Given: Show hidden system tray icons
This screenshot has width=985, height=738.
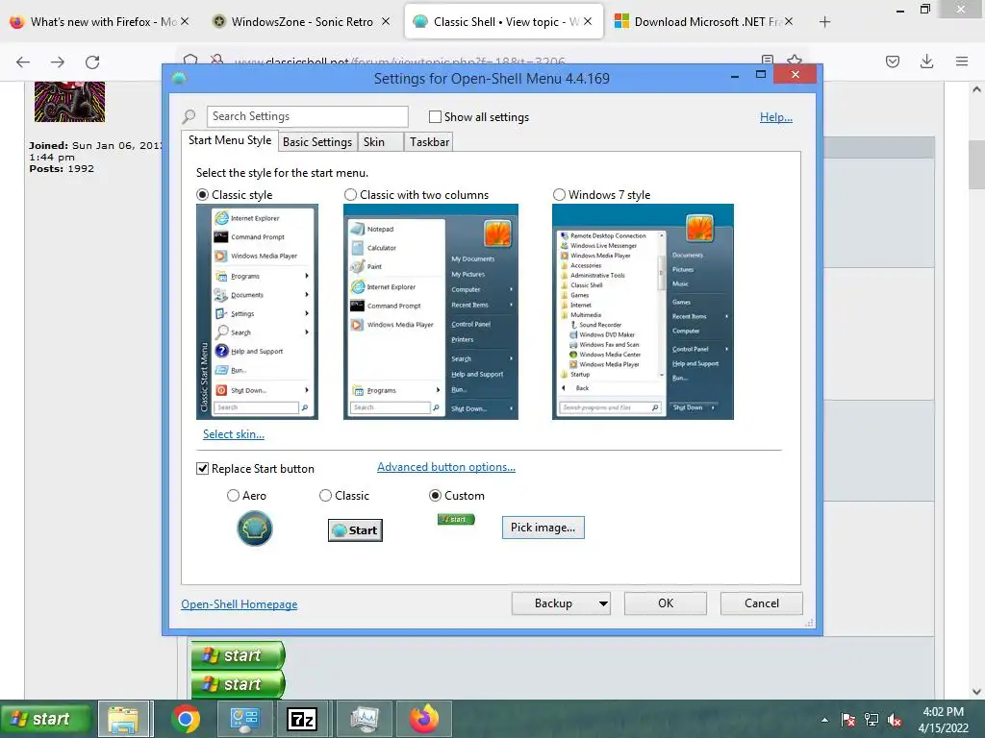Looking at the screenshot, I should [x=824, y=720].
